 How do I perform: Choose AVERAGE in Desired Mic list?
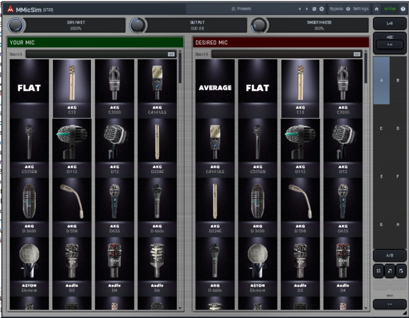tap(215, 88)
